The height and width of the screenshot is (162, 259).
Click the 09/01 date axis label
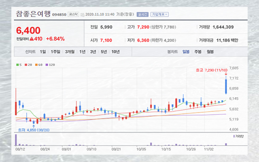pyautogui.click(x=66, y=149)
